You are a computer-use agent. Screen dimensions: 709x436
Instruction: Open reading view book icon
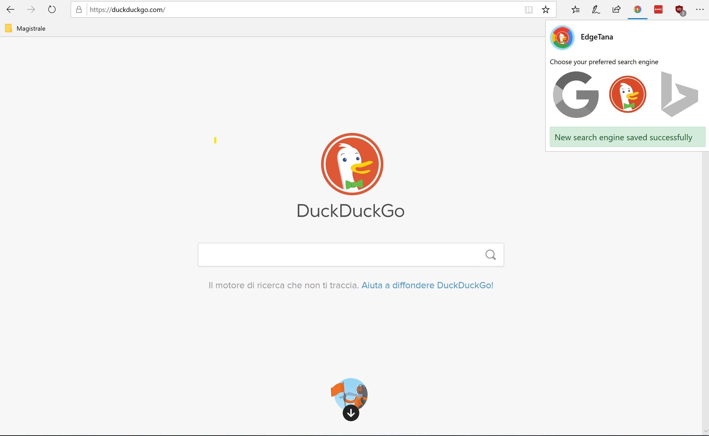coord(529,10)
